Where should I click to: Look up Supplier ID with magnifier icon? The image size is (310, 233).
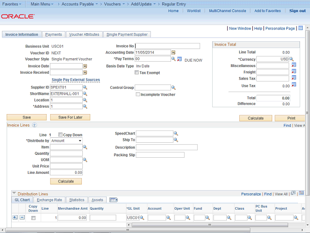85,87
